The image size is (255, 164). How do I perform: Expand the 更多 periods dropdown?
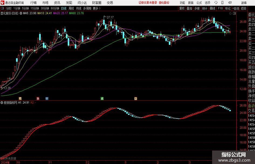(97, 8)
